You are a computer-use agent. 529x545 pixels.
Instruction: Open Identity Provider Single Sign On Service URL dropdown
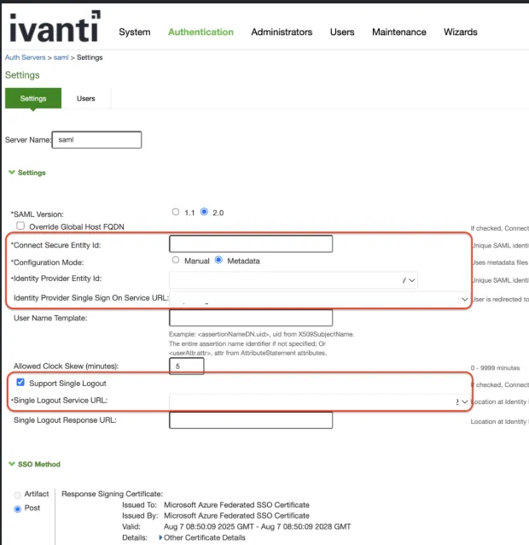coord(320,299)
